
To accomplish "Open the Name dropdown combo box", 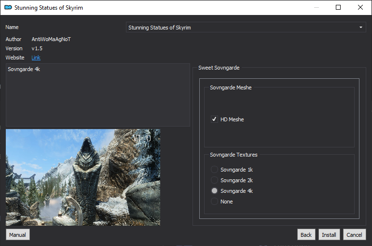I will click(x=246, y=28).
